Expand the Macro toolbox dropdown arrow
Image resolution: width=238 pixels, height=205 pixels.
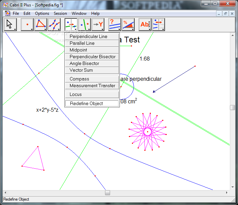[x=103, y=29]
